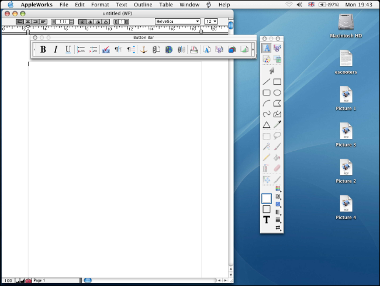Increase column count in ruler
380x286 pixels.
(126, 22)
